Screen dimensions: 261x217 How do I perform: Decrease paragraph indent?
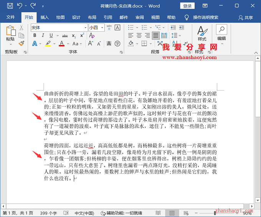(x=173, y=27)
